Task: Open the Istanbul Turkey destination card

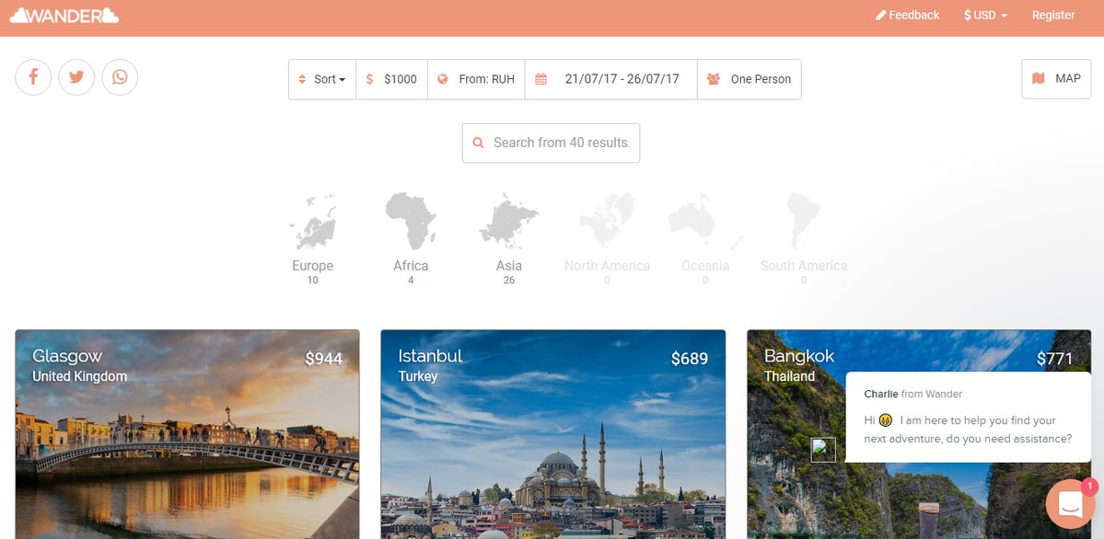Action: [x=552, y=434]
